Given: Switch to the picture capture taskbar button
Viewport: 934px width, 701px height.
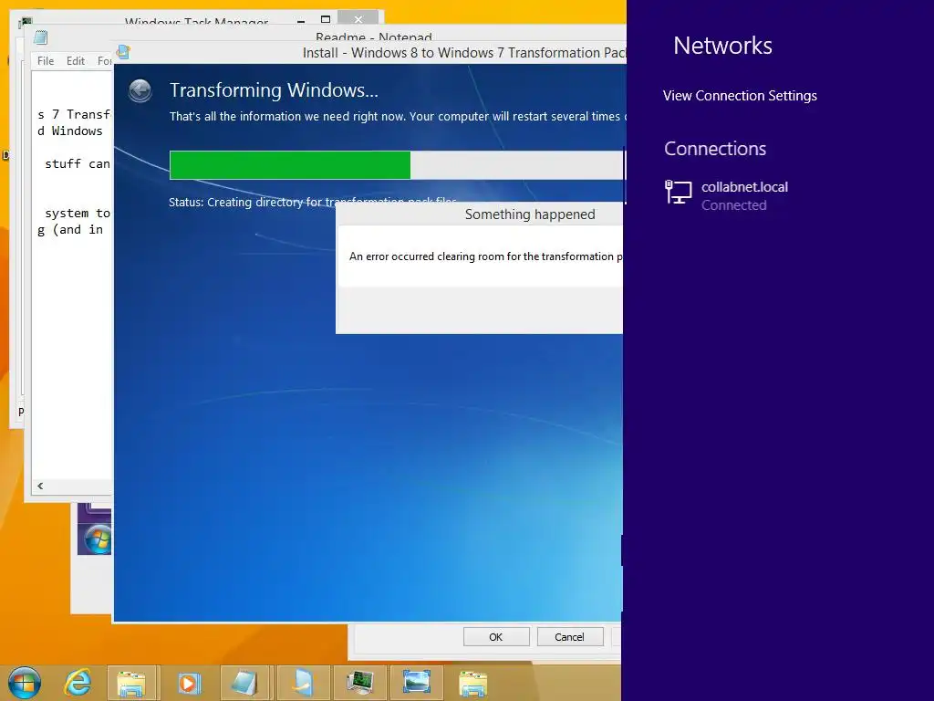Looking at the screenshot, I should click(x=416, y=683).
